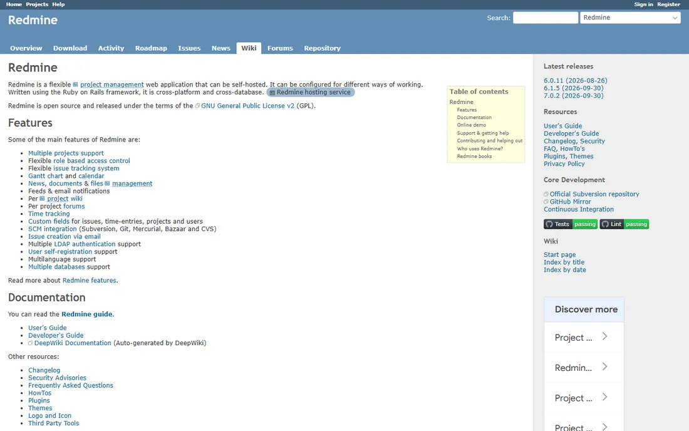Jump to Features in table of contents
Screen dimensions: 689x431
point(467,110)
